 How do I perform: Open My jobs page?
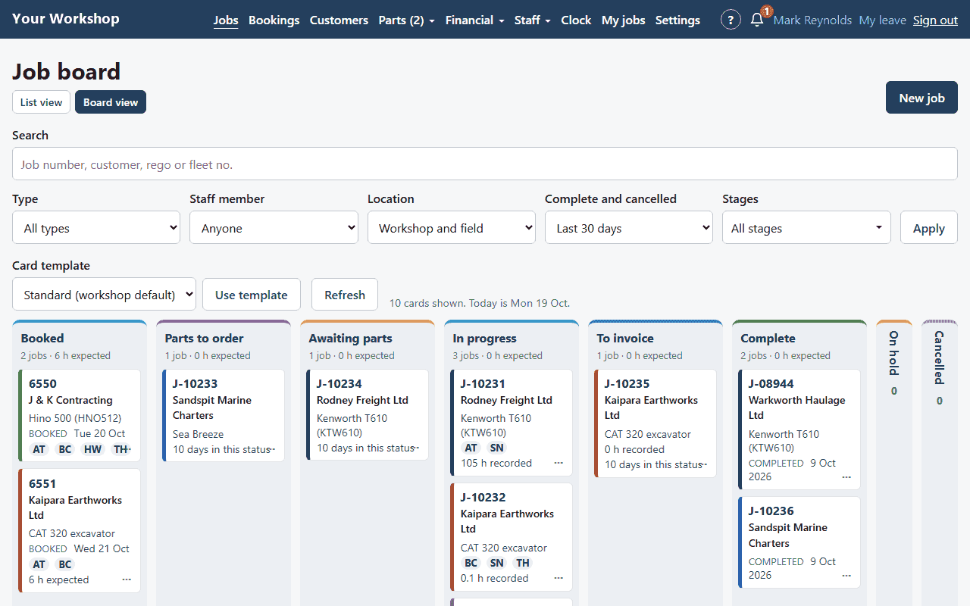click(623, 20)
